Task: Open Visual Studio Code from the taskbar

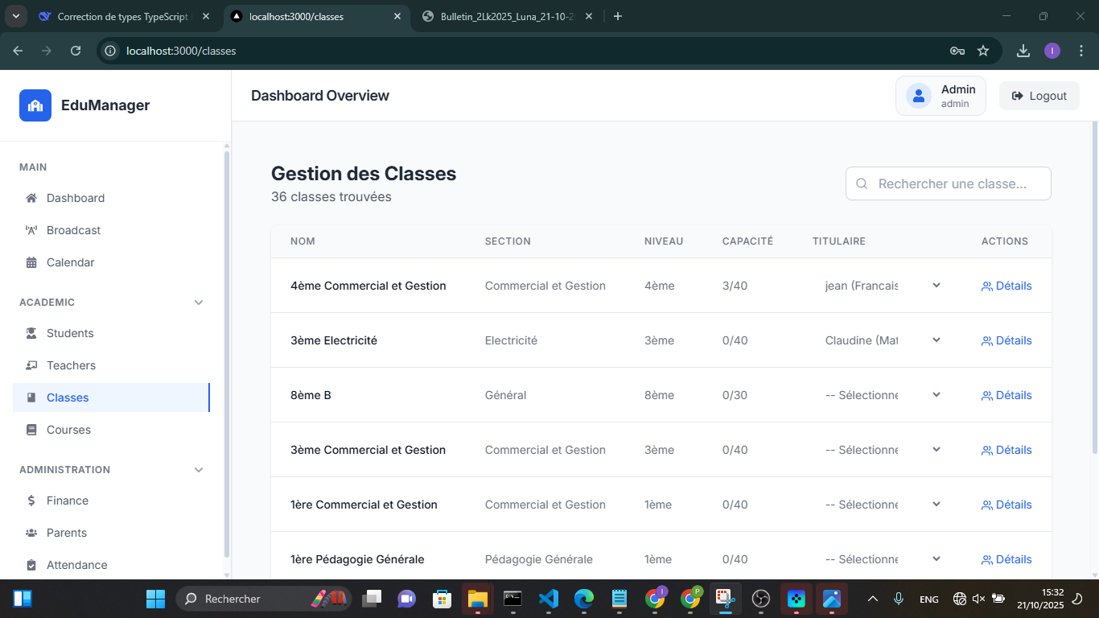Action: (548, 599)
